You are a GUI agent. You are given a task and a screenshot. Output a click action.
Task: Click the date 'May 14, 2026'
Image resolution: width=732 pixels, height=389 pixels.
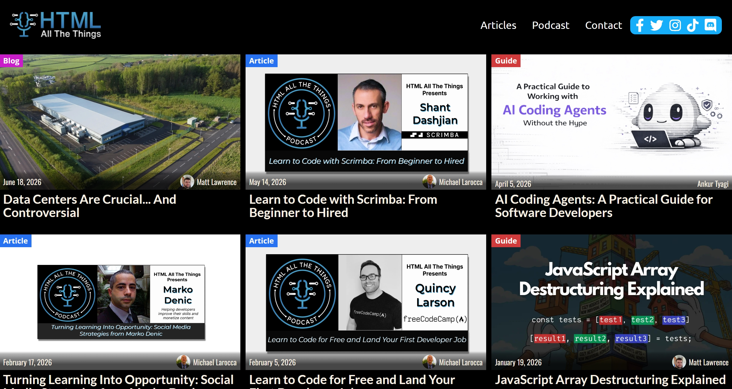tap(267, 182)
